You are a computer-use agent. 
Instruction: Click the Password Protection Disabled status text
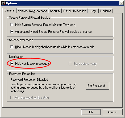pos(29,80)
